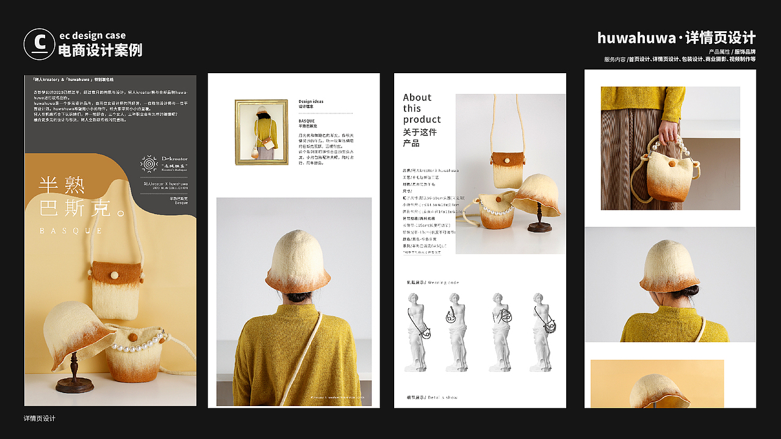Click the '巴斯克。' headline text
This screenshot has width=781, height=439.
[82, 208]
